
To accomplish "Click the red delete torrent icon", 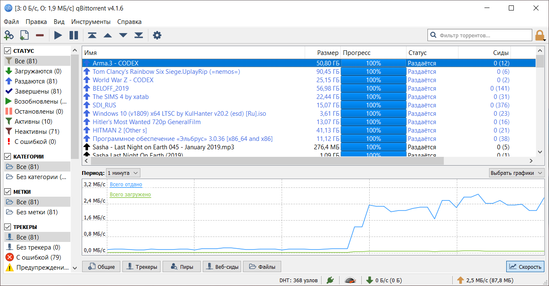I will pyautogui.click(x=40, y=35).
